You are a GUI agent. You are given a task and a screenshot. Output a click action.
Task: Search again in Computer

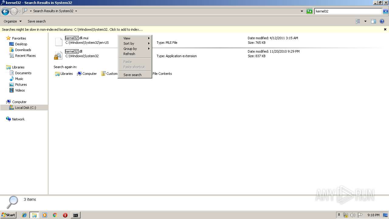87,74
